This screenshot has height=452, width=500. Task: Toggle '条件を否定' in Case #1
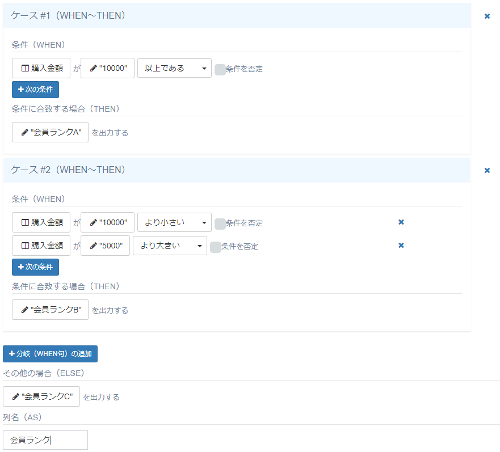220,69
